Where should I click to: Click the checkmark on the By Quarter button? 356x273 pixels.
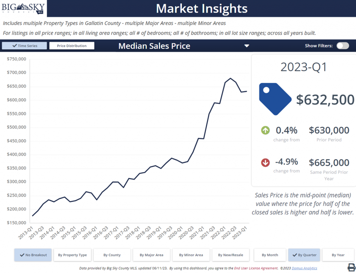point(295,255)
